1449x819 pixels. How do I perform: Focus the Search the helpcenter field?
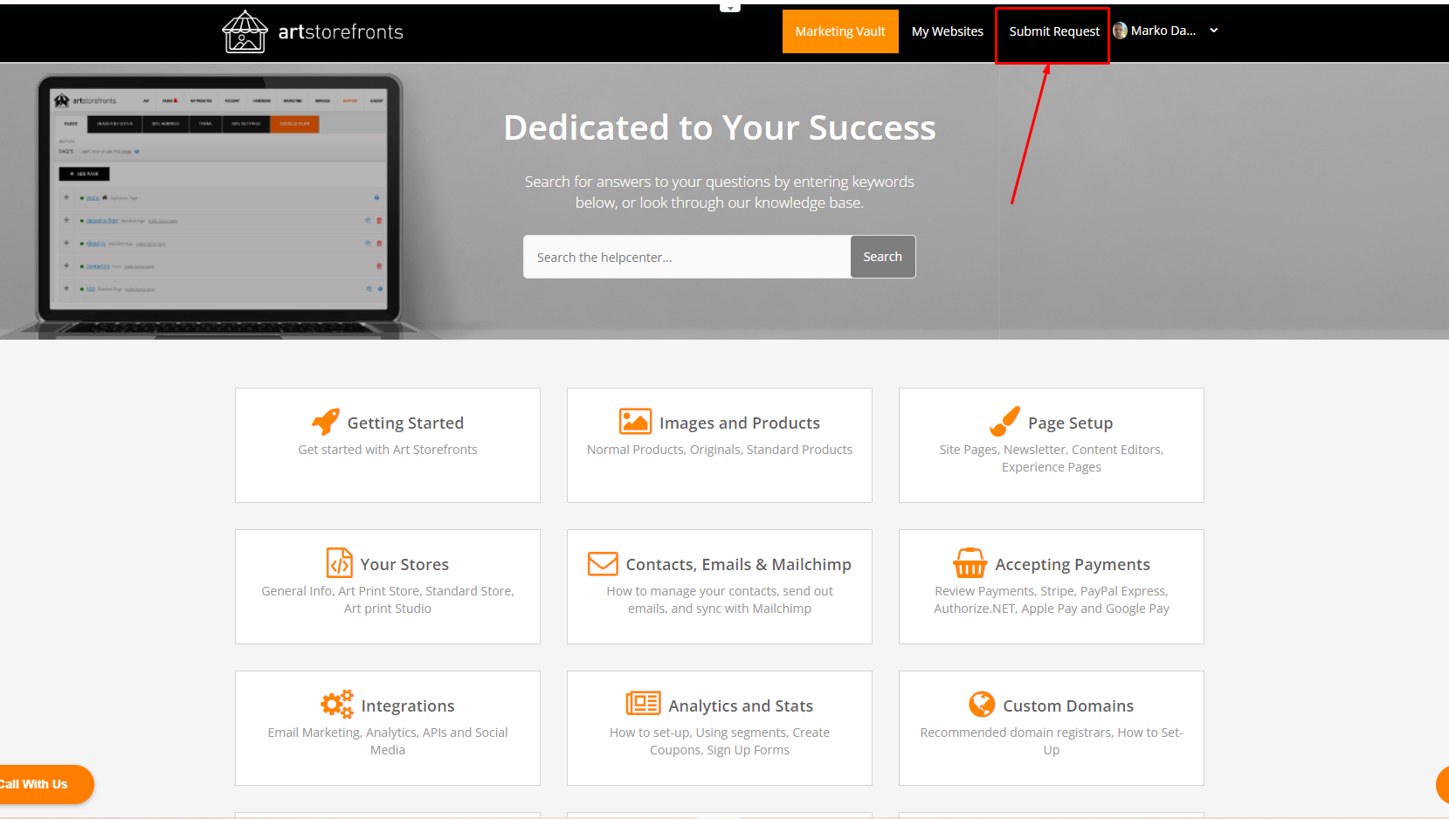coord(687,257)
